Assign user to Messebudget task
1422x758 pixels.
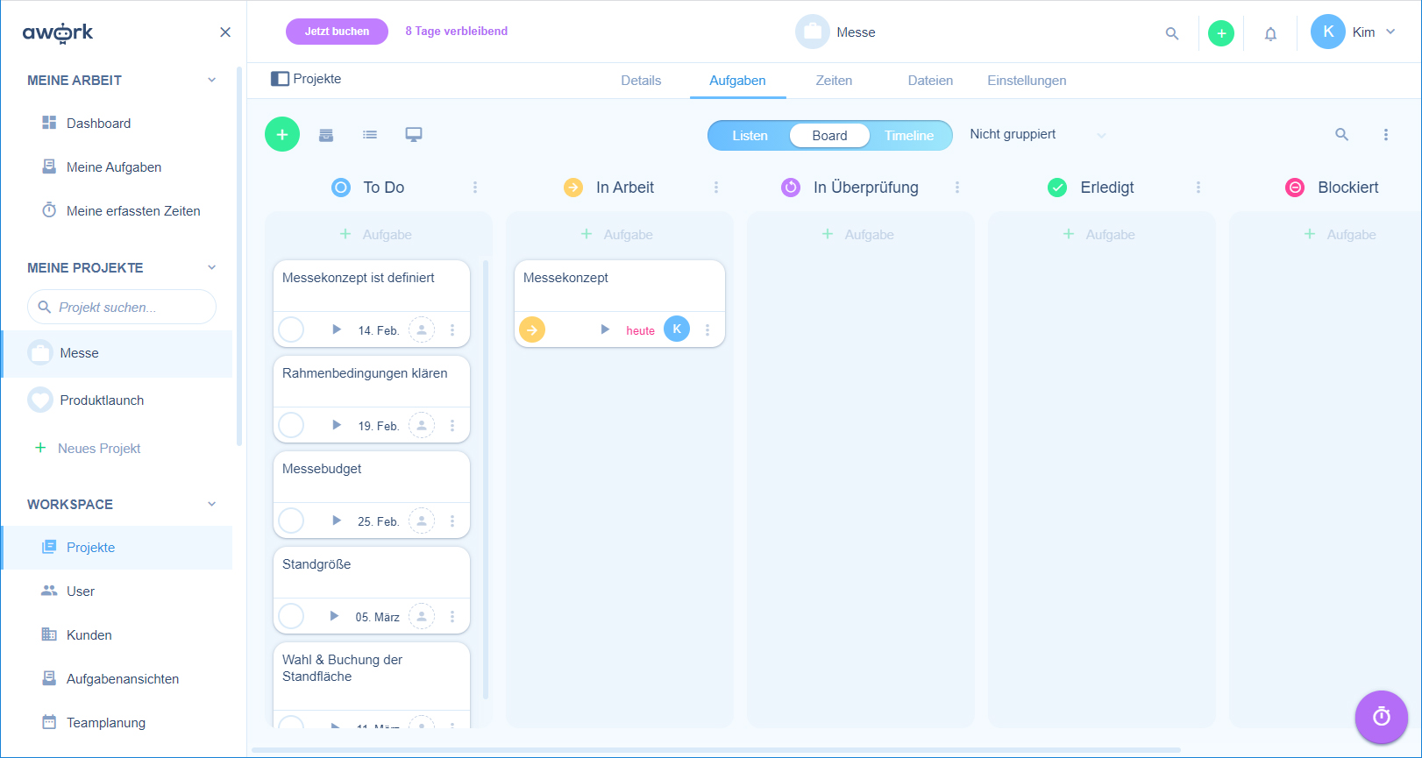pos(422,521)
